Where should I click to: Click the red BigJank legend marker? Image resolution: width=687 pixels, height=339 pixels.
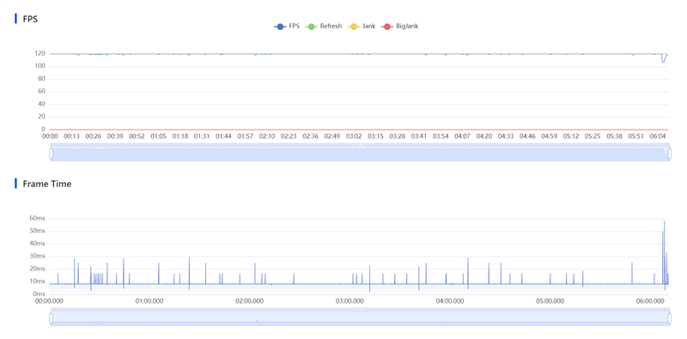tap(387, 27)
